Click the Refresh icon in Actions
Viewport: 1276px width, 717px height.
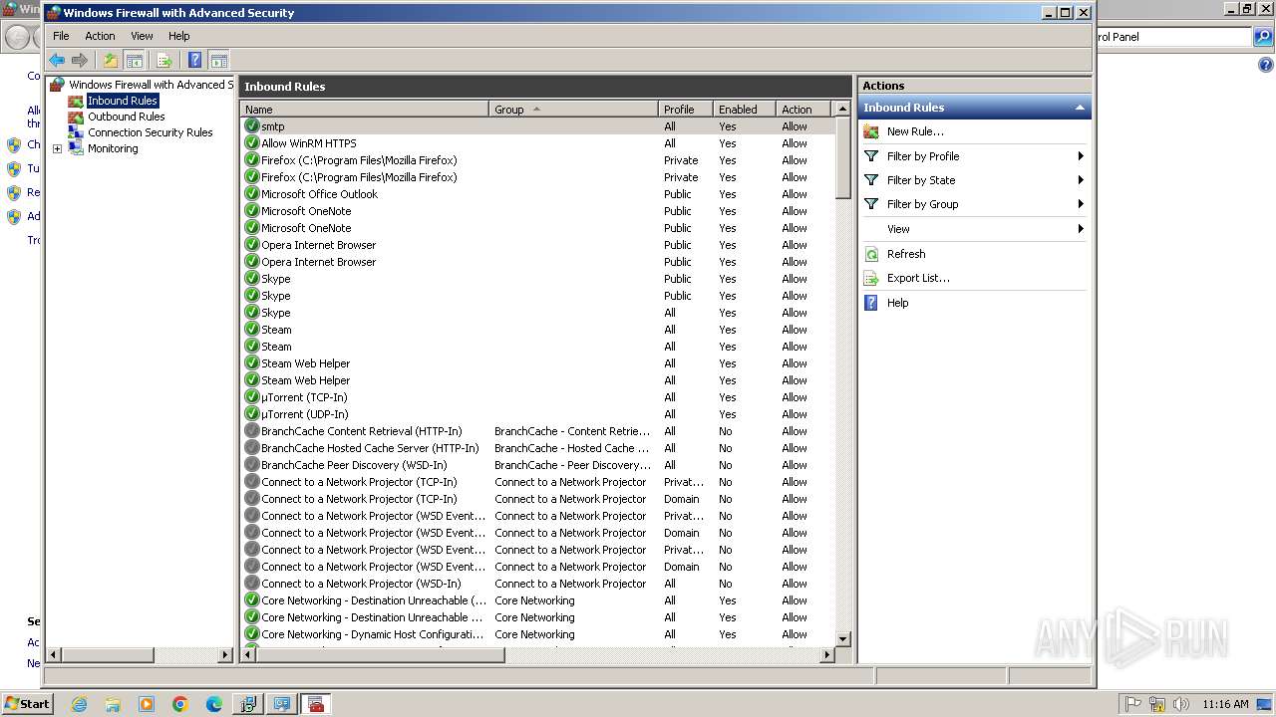tap(871, 254)
